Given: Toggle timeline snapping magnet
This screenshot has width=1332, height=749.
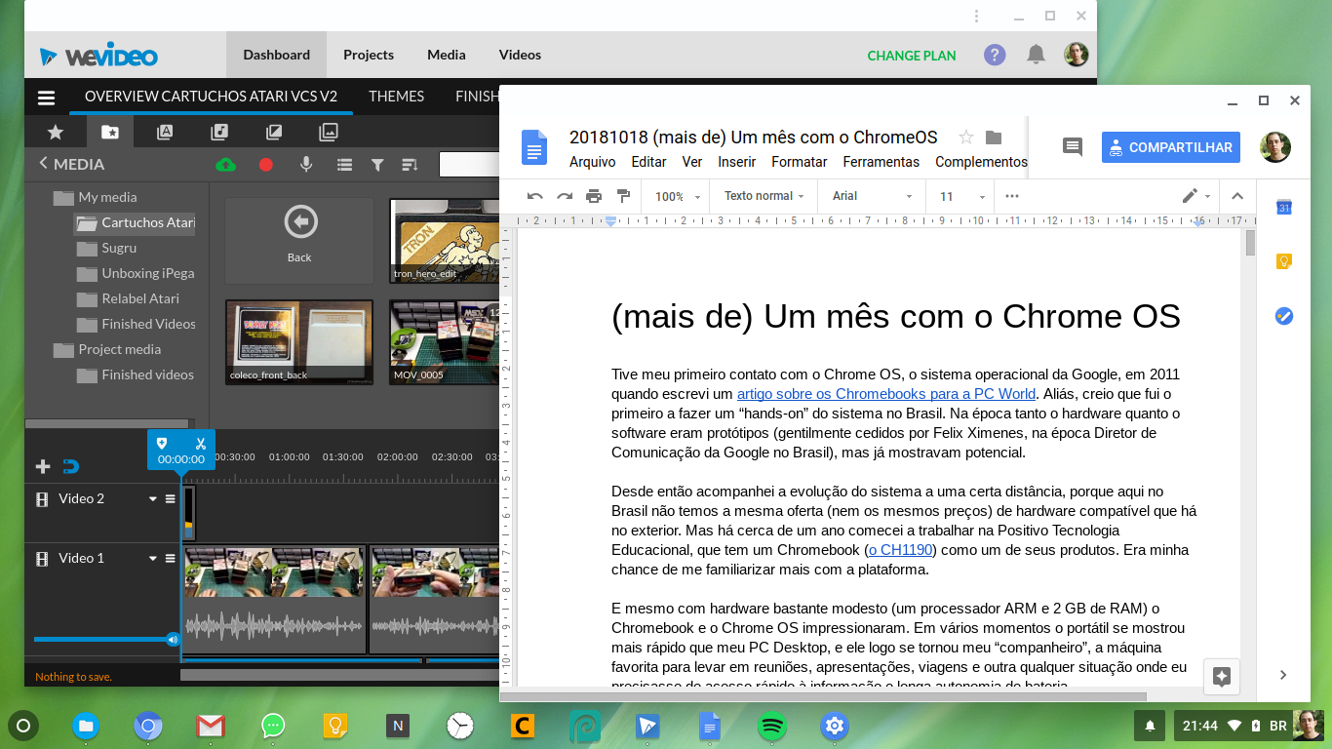Looking at the screenshot, I should [x=70, y=466].
